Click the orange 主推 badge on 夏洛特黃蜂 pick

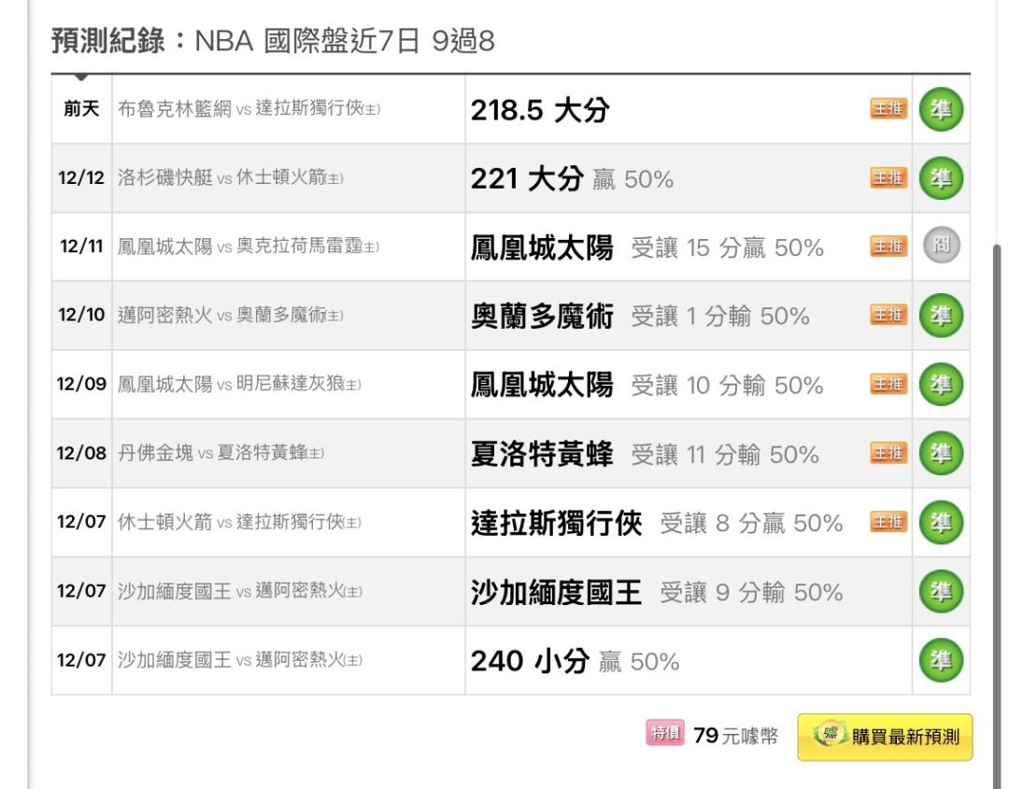[888, 454]
